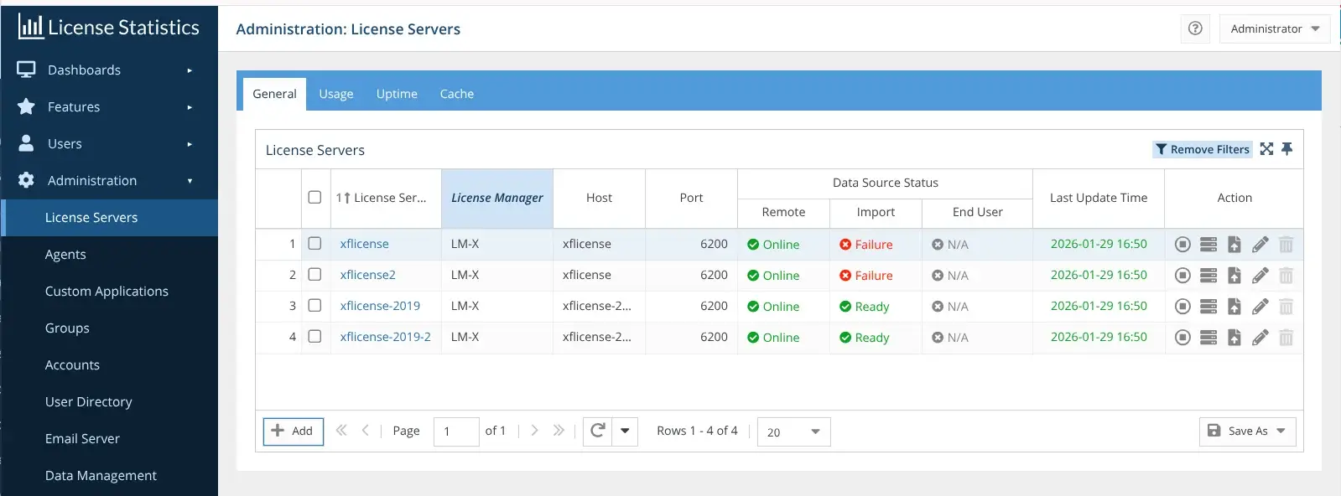The height and width of the screenshot is (496, 1341).
Task: Click the trash icon in xflicense-2019 row
Action: tap(1286, 307)
